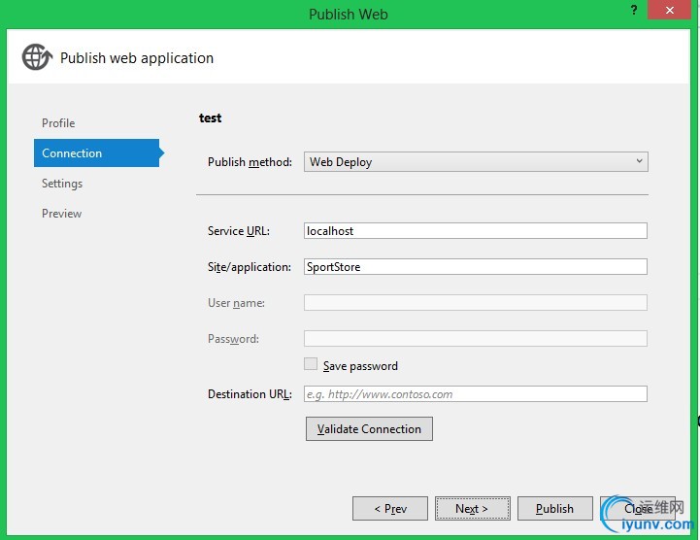Viewport: 700px width, 540px height.
Task: Expand the Publish method dropdown
Action: pyautogui.click(x=476, y=161)
